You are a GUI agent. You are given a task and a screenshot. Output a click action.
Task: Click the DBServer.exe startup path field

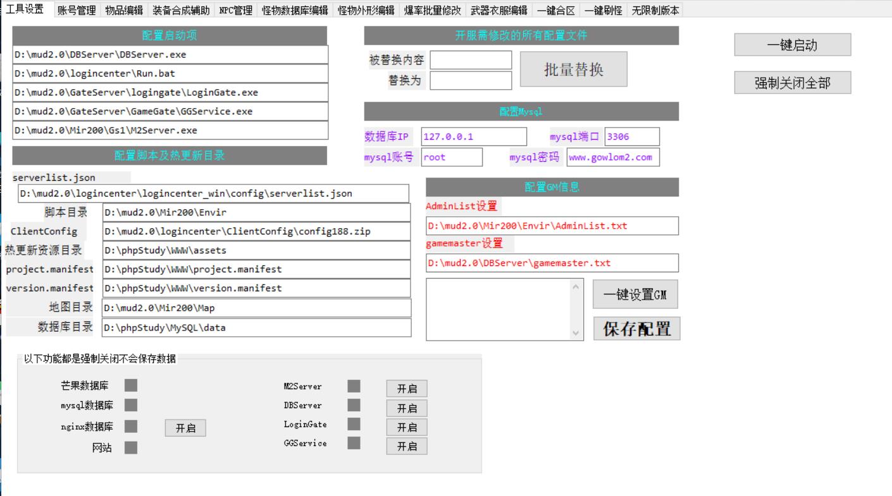click(170, 54)
